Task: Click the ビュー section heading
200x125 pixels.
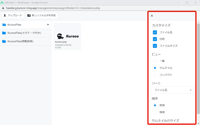Action: (156, 55)
